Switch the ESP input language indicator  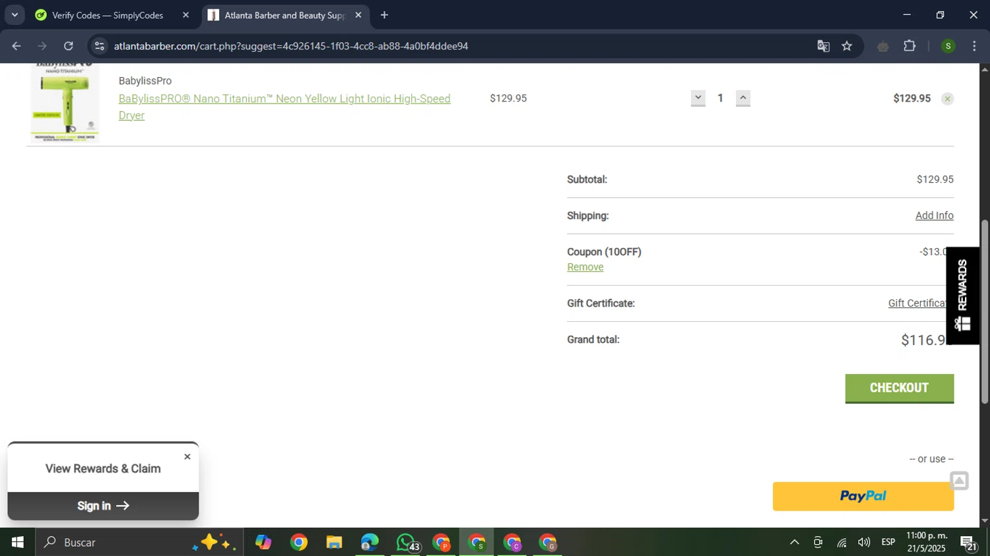pyautogui.click(x=888, y=542)
